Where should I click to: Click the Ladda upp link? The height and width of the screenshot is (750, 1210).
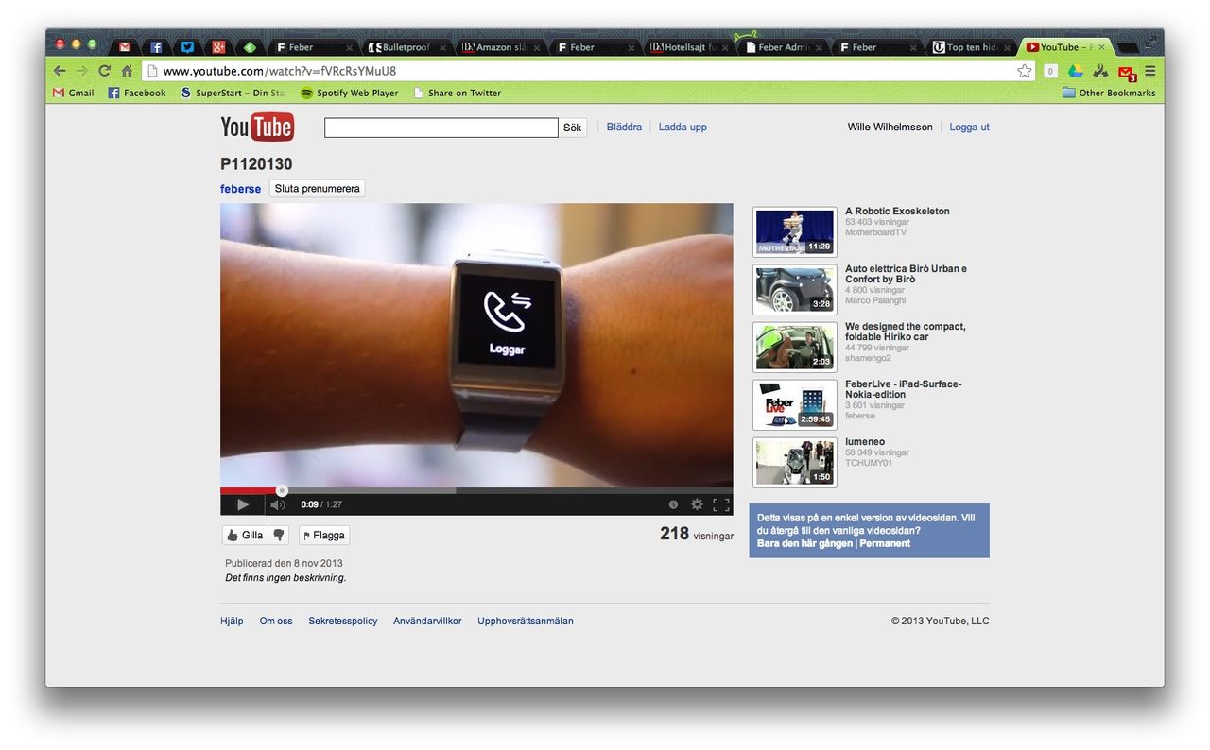[x=683, y=126]
